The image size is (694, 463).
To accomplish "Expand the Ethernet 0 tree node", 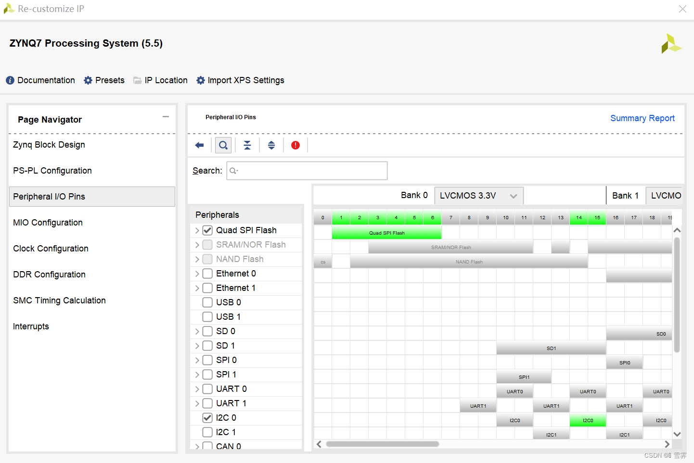I will pyautogui.click(x=197, y=274).
